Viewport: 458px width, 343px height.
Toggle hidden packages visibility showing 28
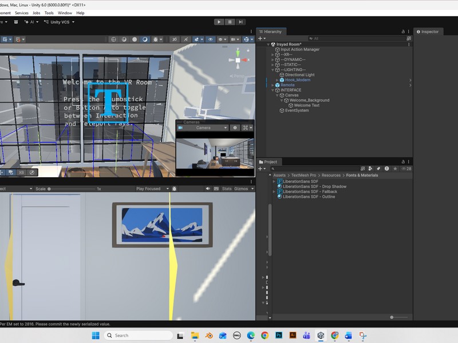click(406, 169)
